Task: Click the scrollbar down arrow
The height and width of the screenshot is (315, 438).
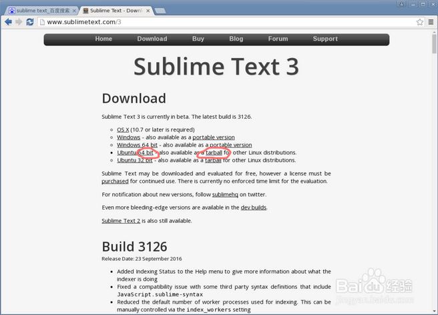Action: [434, 311]
